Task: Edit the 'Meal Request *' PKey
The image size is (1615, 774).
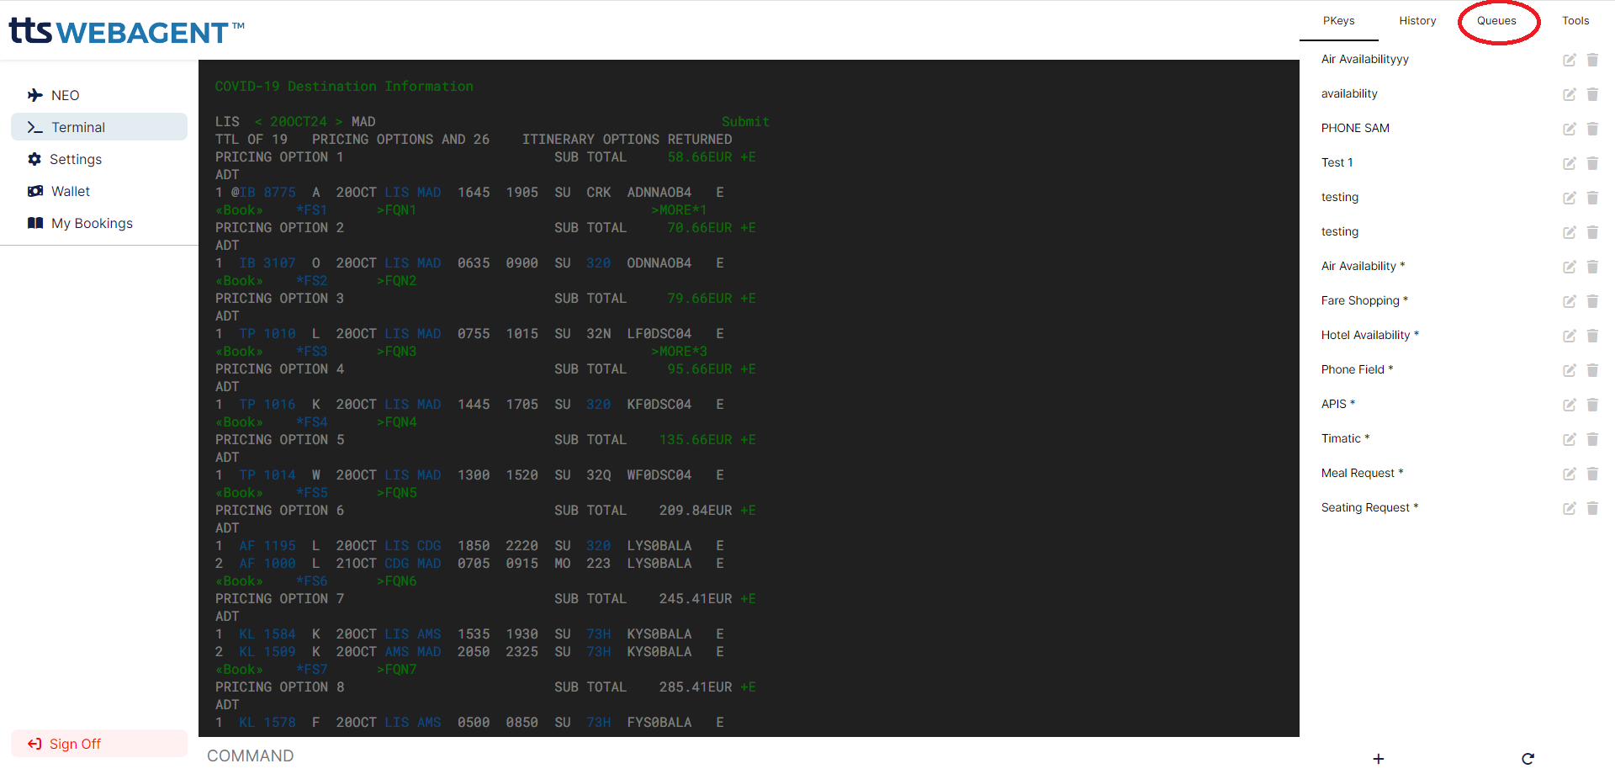Action: pos(1569,474)
